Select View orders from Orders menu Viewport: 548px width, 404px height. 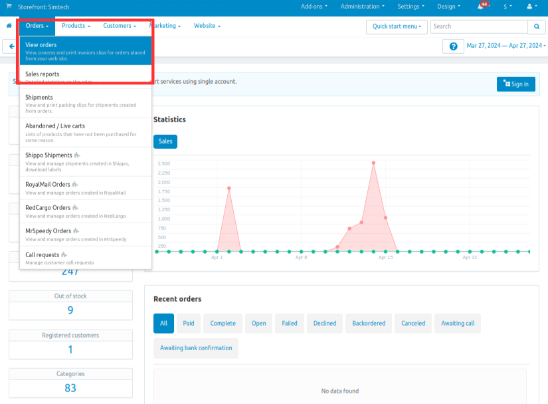(41, 45)
